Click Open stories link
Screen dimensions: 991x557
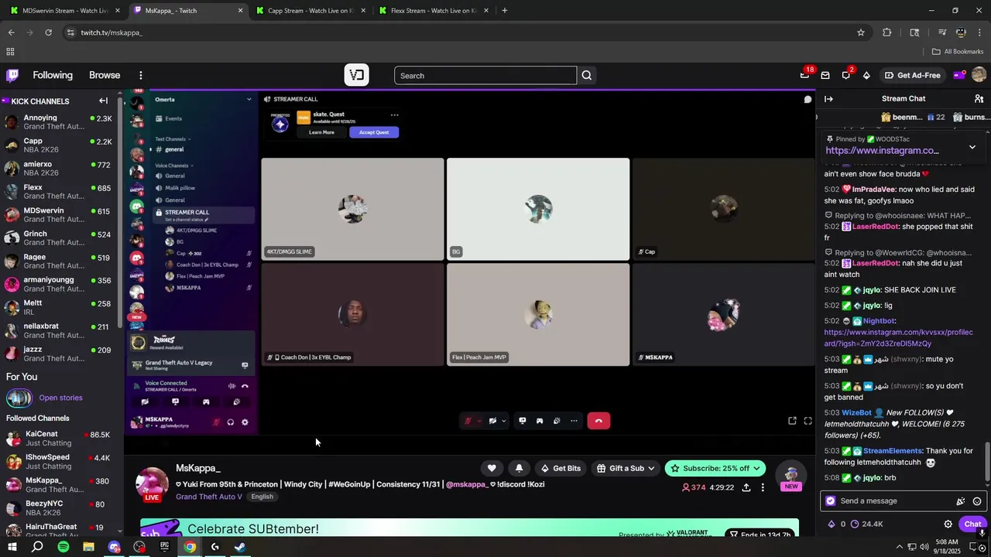pyautogui.click(x=60, y=398)
